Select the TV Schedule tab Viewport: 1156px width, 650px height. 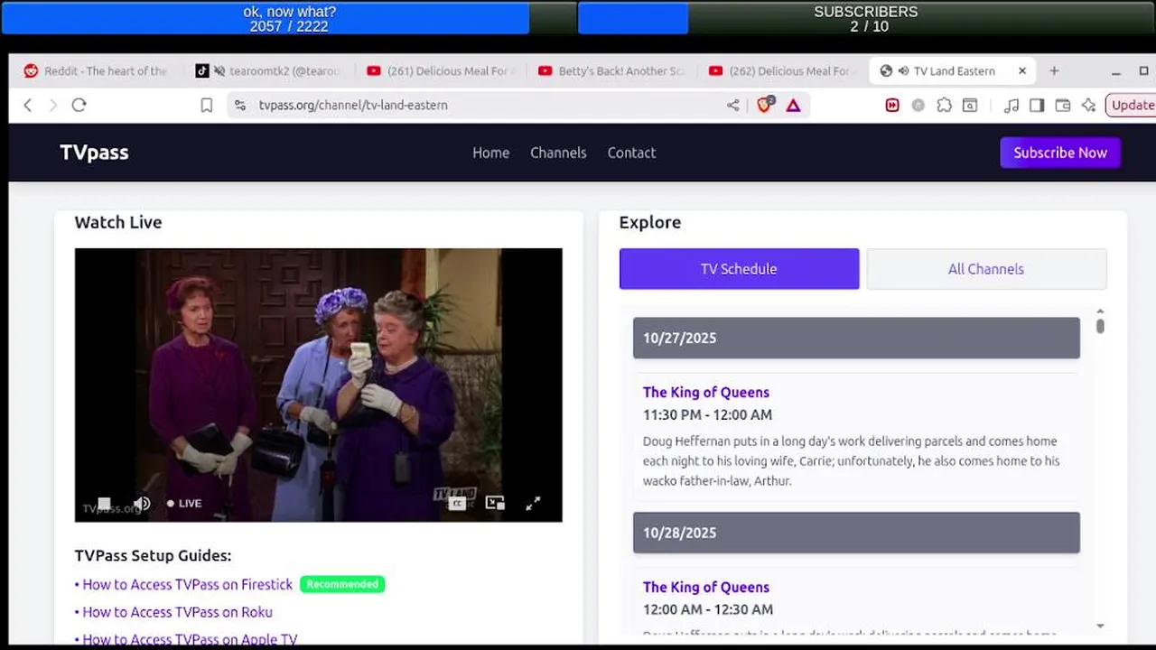(x=739, y=269)
